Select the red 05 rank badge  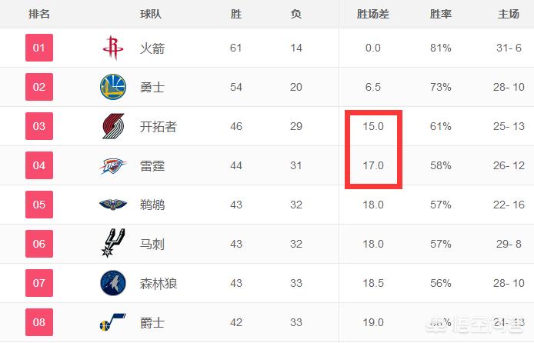point(39,205)
